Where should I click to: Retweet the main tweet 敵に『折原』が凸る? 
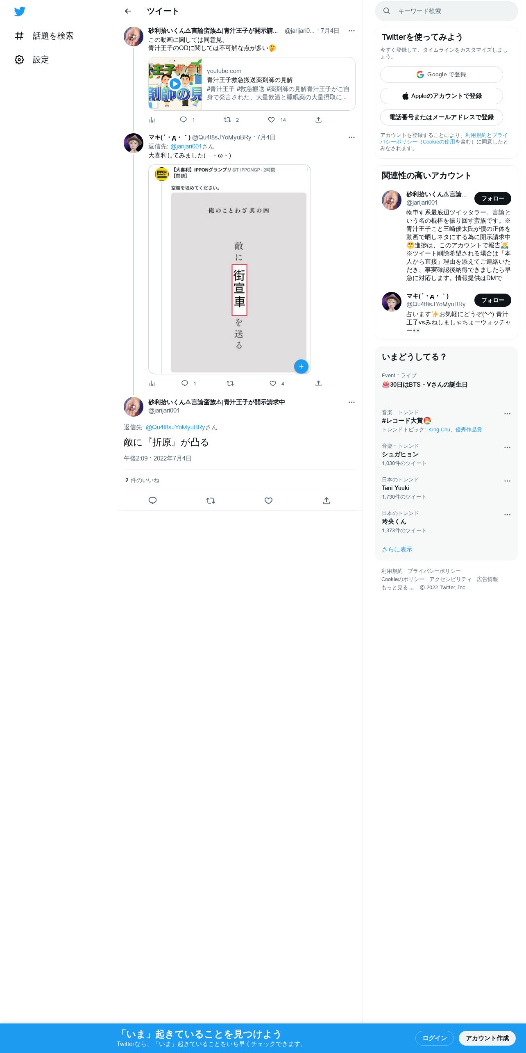pyautogui.click(x=211, y=500)
